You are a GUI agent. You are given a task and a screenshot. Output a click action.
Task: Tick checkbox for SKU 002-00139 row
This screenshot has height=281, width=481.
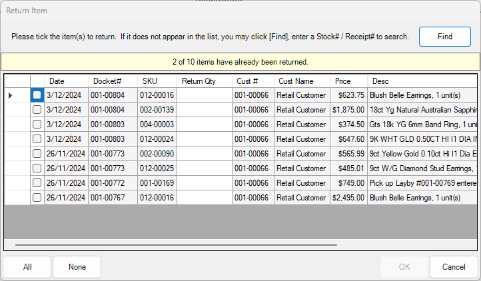point(37,110)
